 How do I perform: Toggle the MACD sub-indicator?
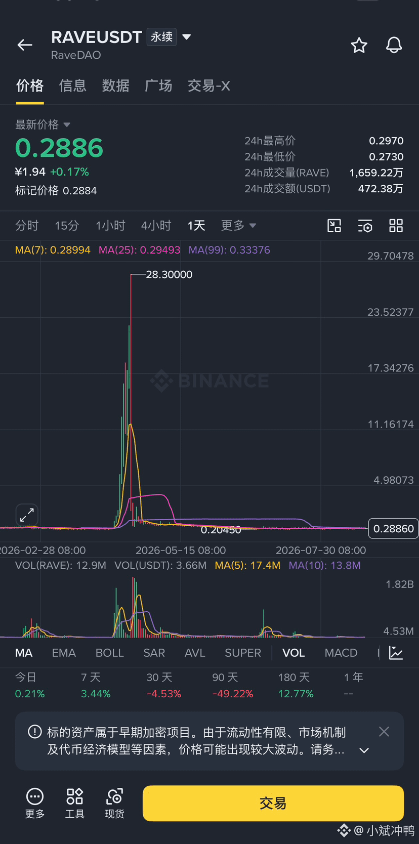341,653
